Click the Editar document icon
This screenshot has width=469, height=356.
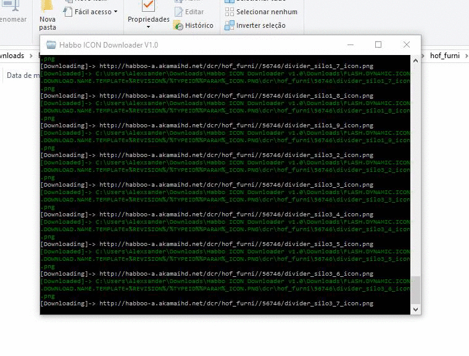tap(178, 12)
